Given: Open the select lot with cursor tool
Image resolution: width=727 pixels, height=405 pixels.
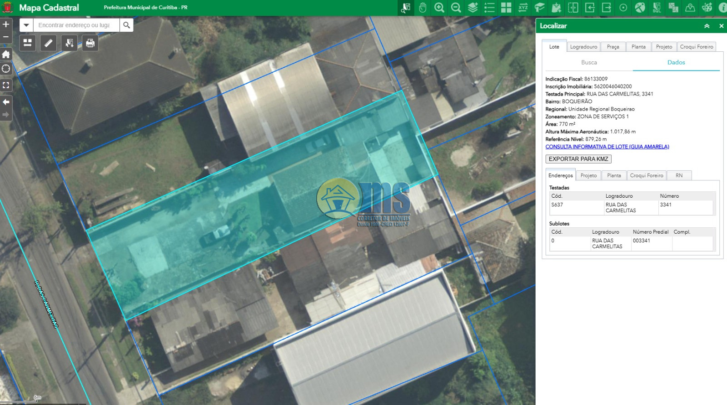Looking at the screenshot, I should (x=69, y=43).
